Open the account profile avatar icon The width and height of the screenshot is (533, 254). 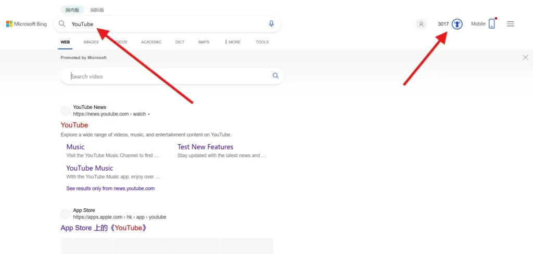(x=421, y=24)
